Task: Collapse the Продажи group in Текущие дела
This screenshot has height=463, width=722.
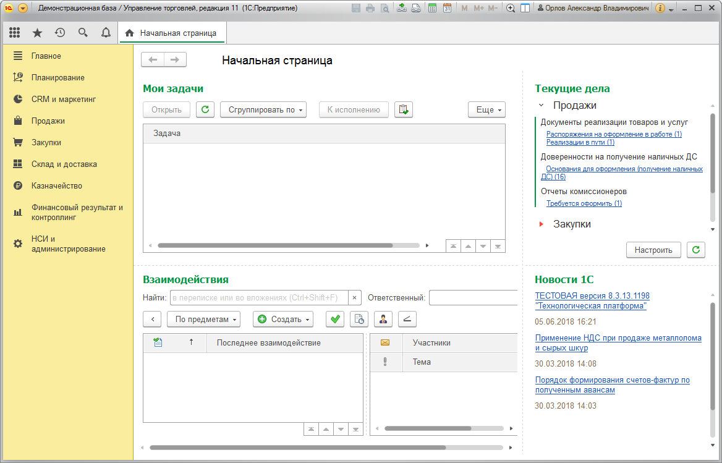Action: (x=541, y=105)
